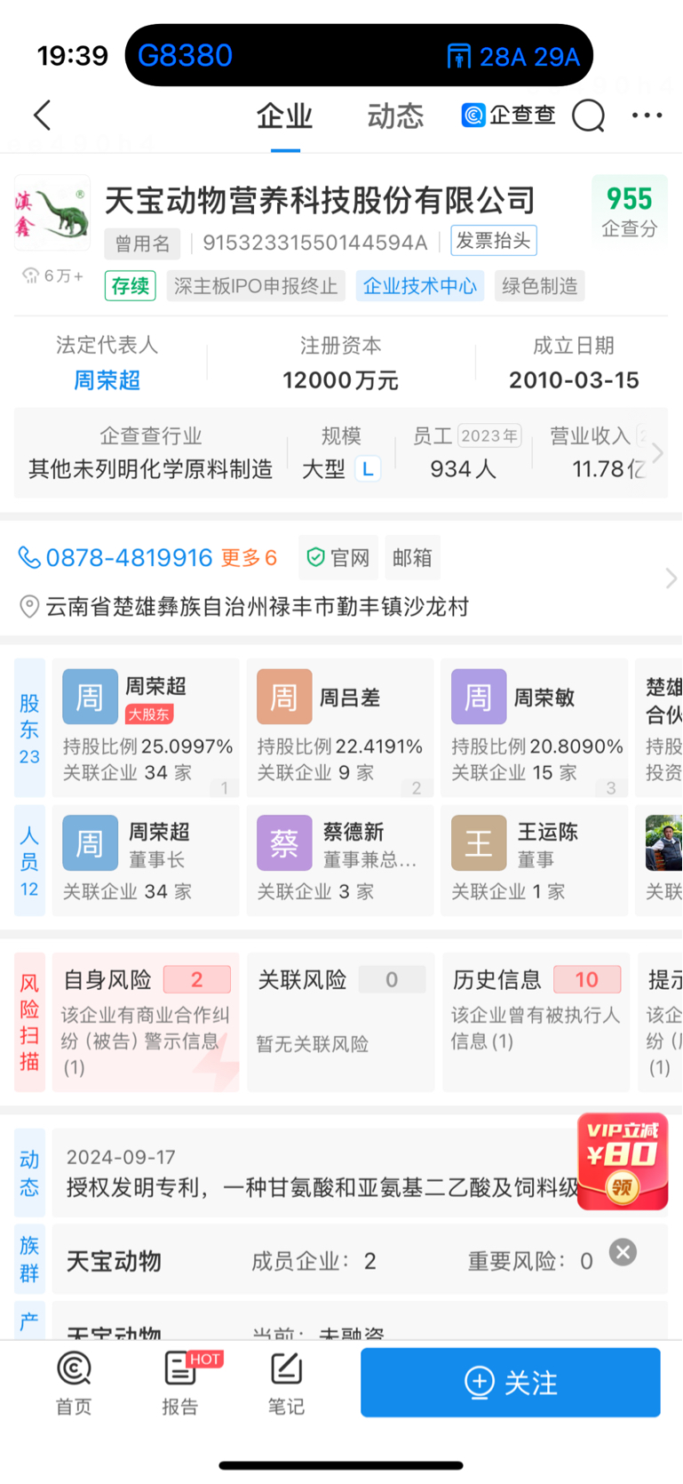Viewport: 683px width, 1484px height.
Task: Tap employee count 934人
Action: coord(464,469)
